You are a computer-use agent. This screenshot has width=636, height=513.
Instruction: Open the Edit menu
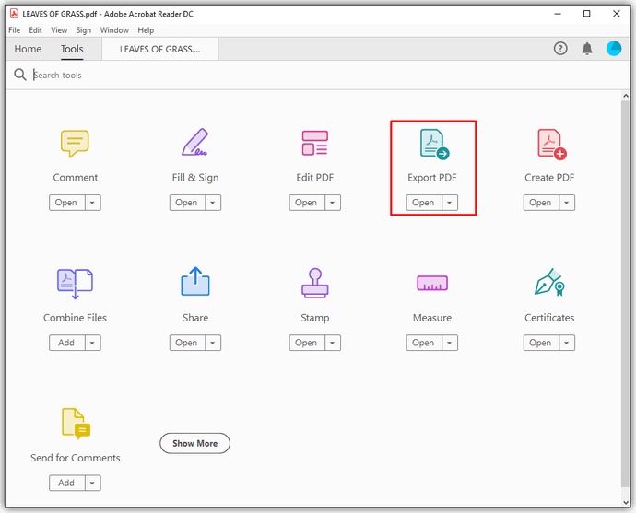click(x=35, y=30)
